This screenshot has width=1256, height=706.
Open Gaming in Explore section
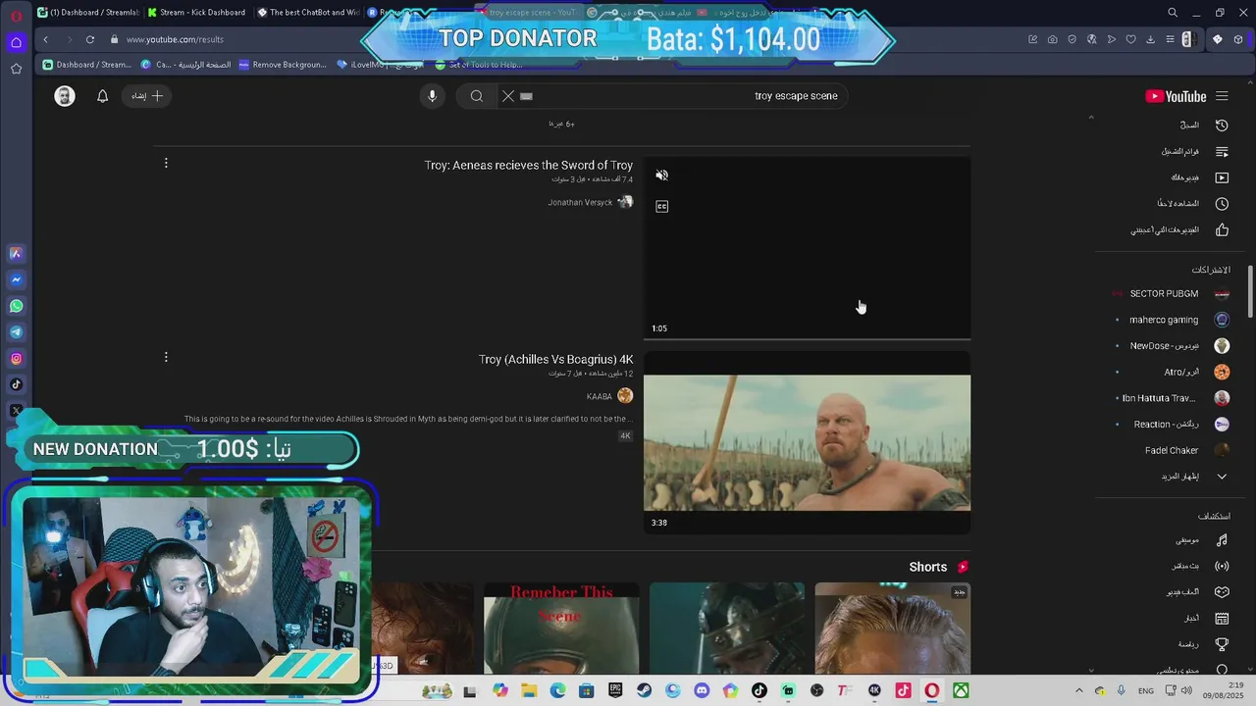[1197, 592]
